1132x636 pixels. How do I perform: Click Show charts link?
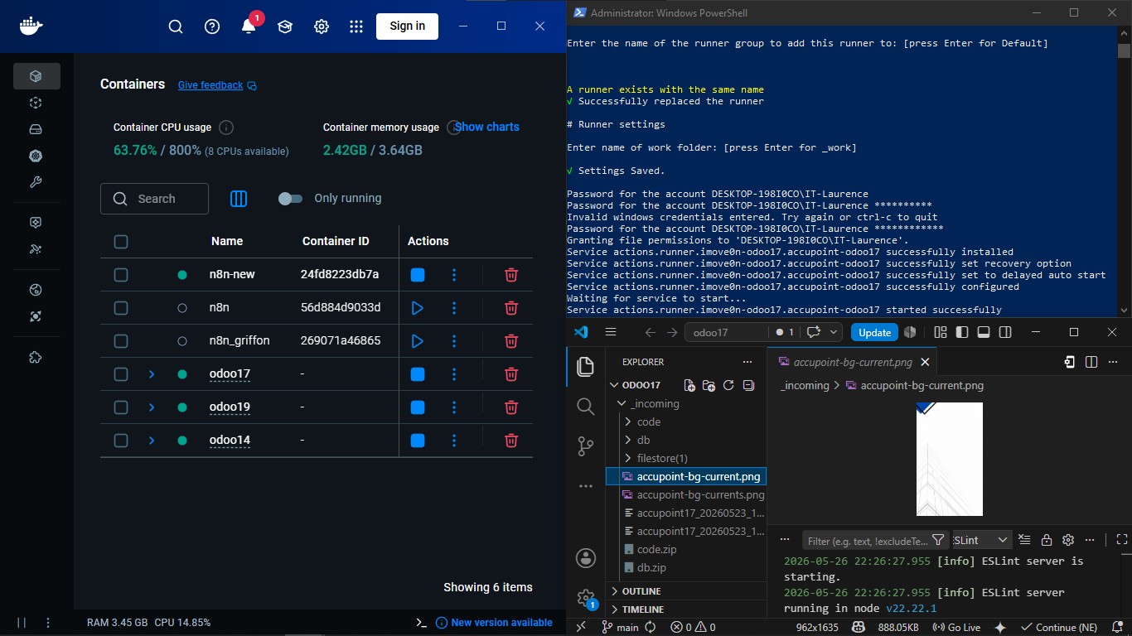[x=487, y=127]
